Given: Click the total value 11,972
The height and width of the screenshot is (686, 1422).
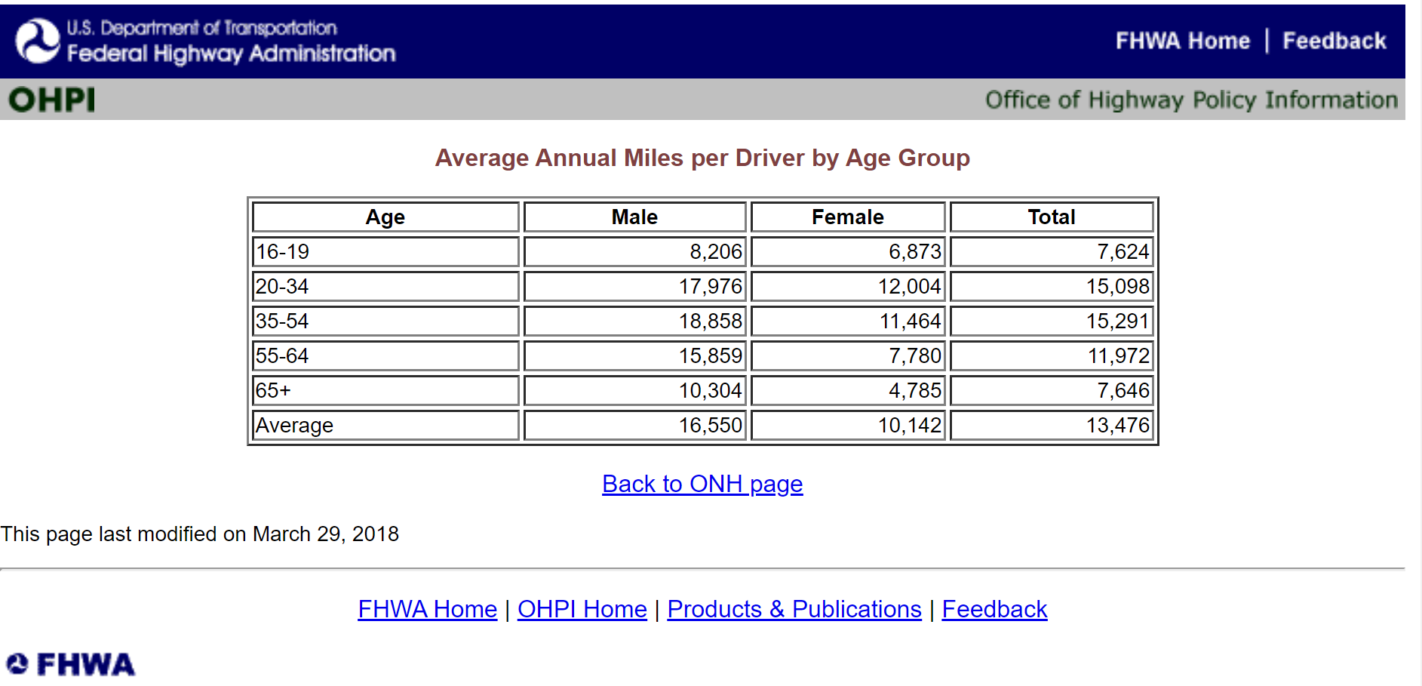Looking at the screenshot, I should click(1119, 355).
